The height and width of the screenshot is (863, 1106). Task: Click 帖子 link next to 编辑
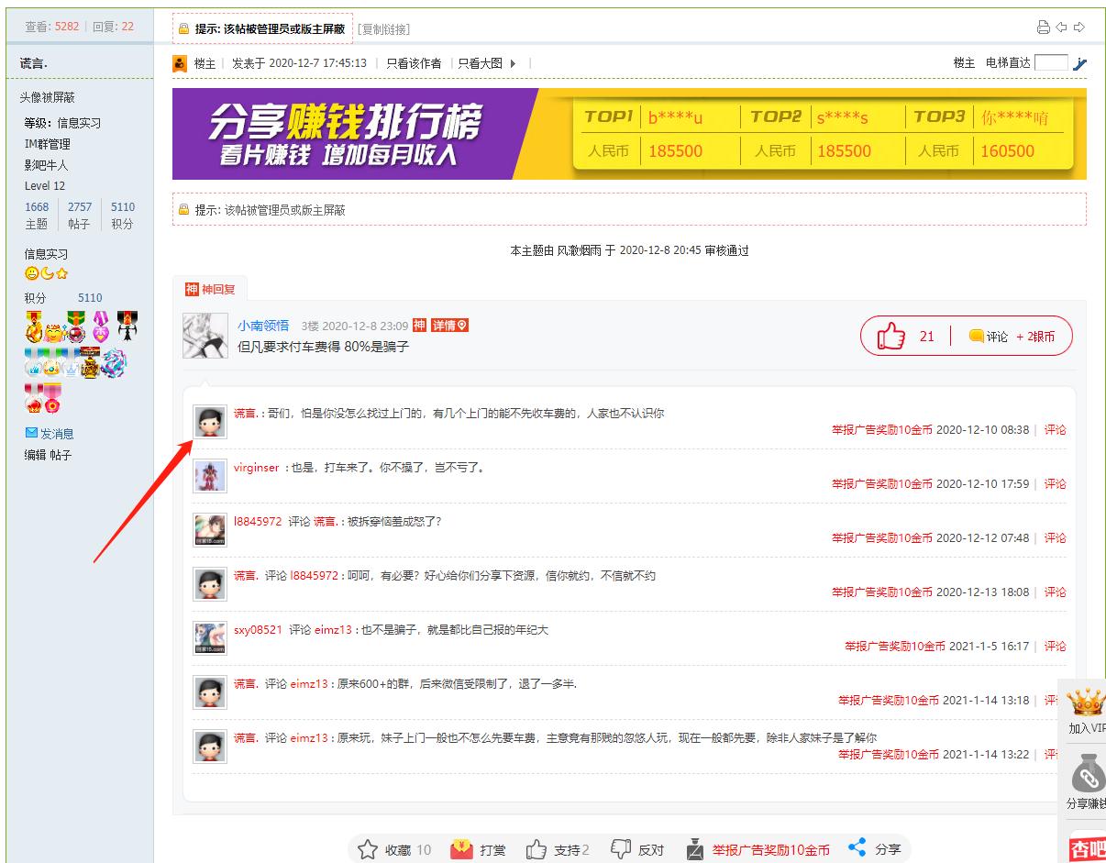click(61, 456)
